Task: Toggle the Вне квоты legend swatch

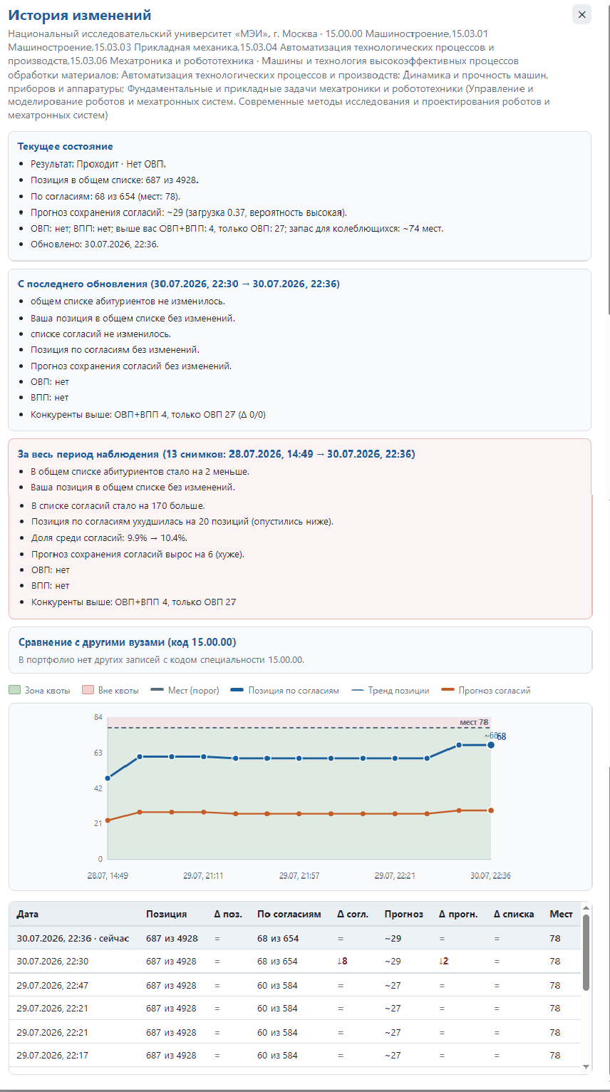Action: (x=88, y=690)
